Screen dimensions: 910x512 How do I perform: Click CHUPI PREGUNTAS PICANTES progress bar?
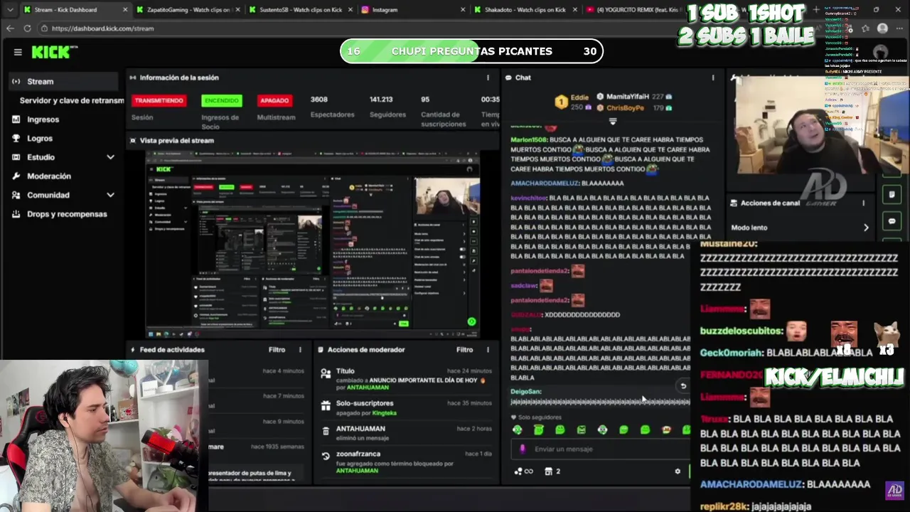471,51
